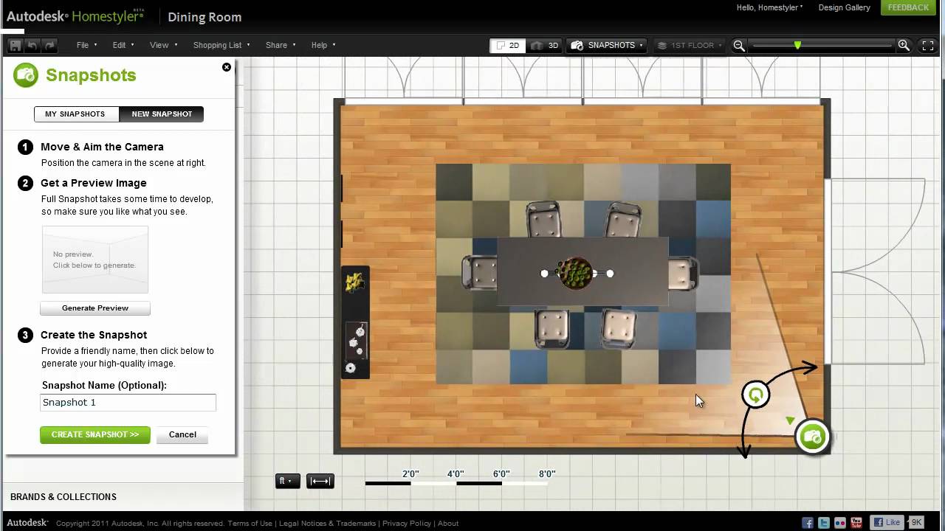
Task: Select the yellow flowers on the sideboard
Action: click(355, 282)
